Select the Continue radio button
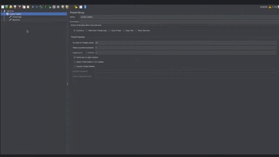Image resolution: width=279 pixels, height=157 pixels. (x=75, y=31)
